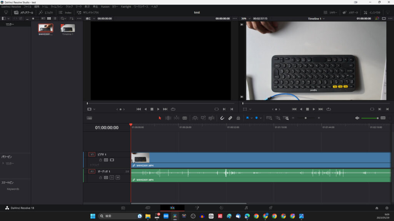The image size is (394, 221).
Task: Toggle the DIM audio button
Action: coord(383,118)
